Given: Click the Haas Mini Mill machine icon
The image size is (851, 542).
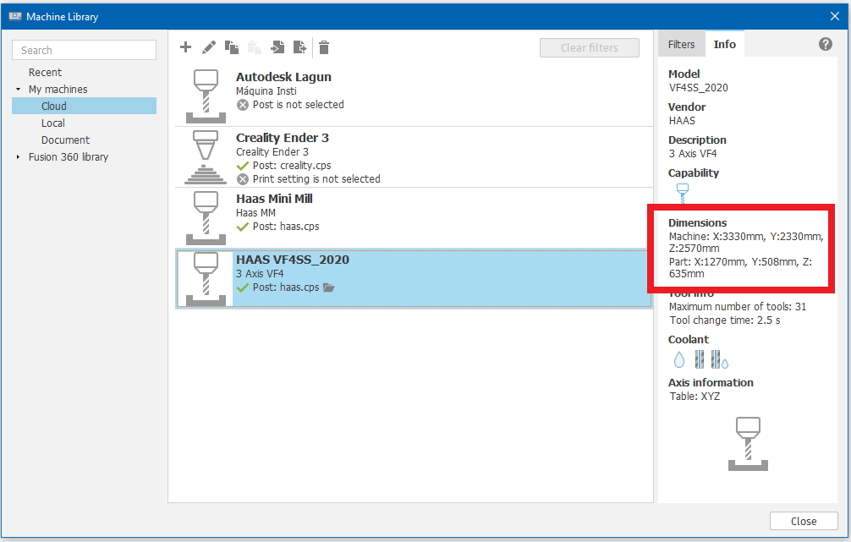Looking at the screenshot, I should click(x=206, y=217).
